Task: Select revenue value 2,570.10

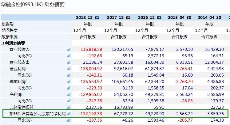Action: point(184,49)
